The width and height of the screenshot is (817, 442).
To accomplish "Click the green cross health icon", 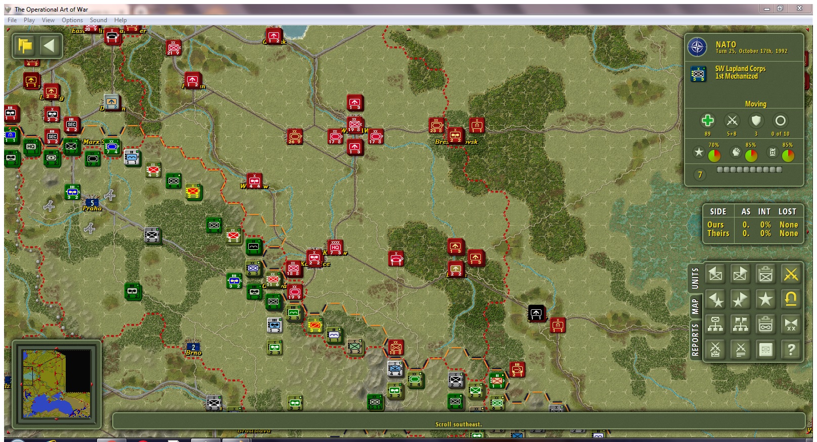I will click(x=707, y=121).
